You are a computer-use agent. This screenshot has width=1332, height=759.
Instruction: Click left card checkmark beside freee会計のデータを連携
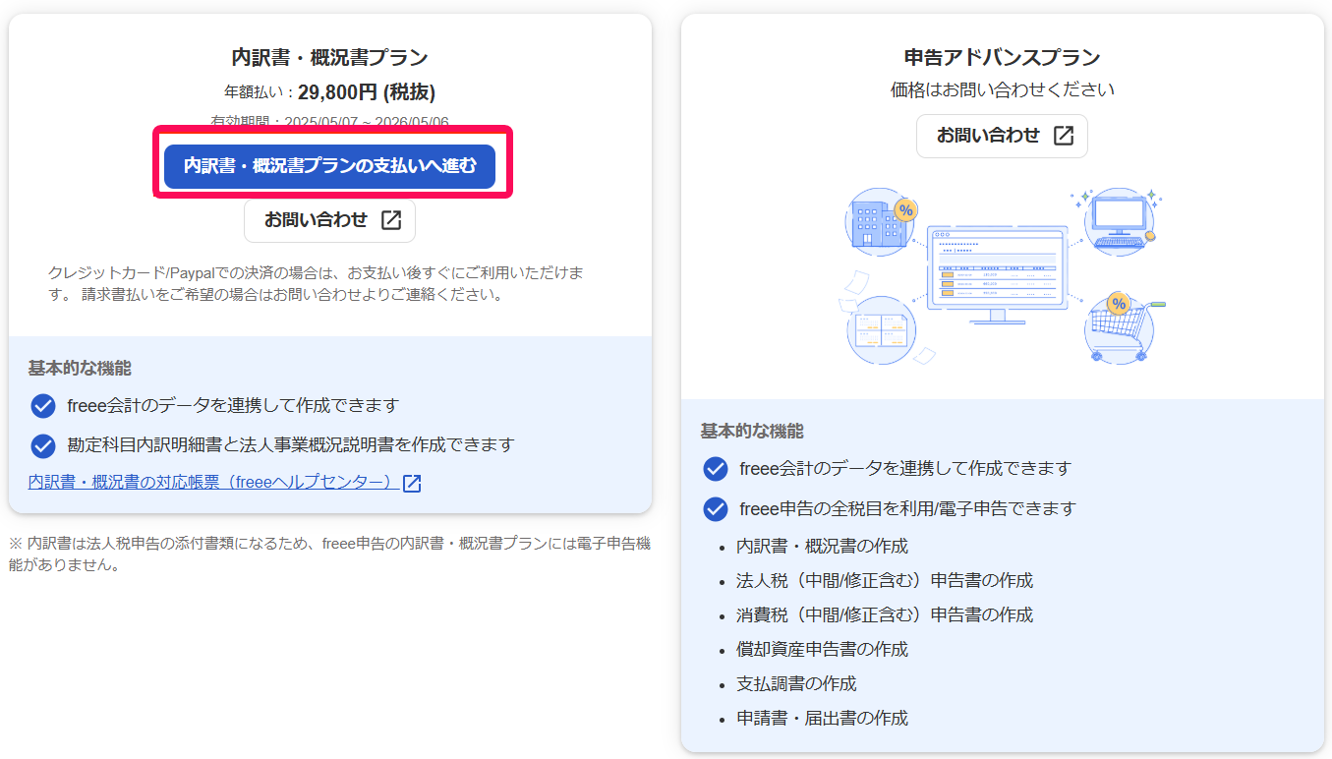[42, 405]
